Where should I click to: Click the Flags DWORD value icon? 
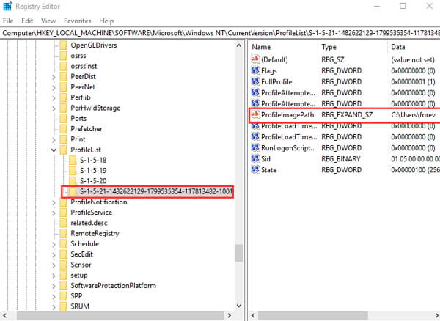click(256, 70)
